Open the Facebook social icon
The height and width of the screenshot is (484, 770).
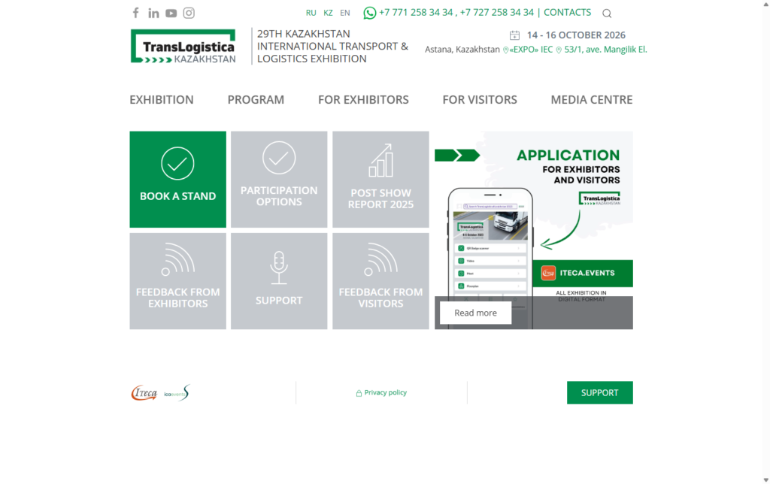click(136, 13)
